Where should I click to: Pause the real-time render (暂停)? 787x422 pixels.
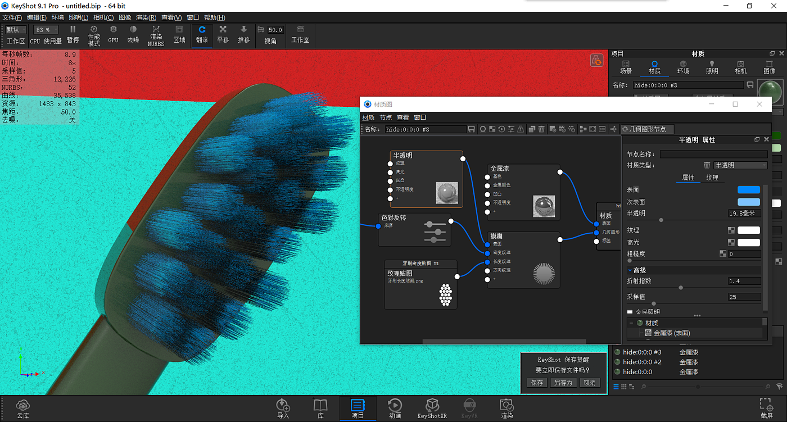pos(73,34)
